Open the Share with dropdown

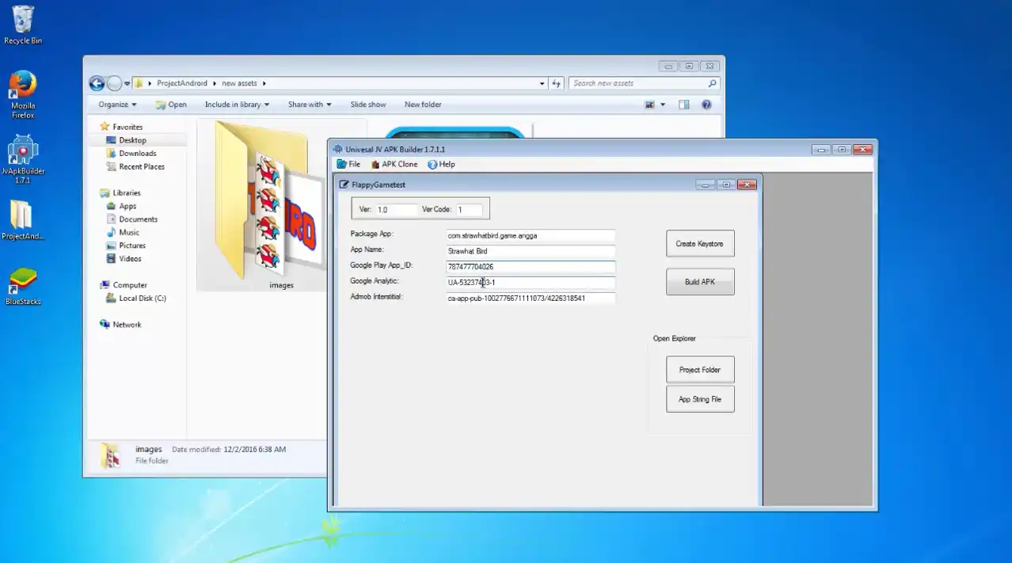point(310,105)
